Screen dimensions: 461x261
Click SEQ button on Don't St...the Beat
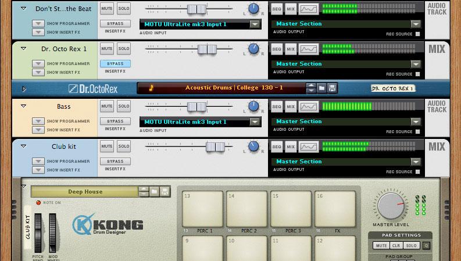(x=276, y=9)
